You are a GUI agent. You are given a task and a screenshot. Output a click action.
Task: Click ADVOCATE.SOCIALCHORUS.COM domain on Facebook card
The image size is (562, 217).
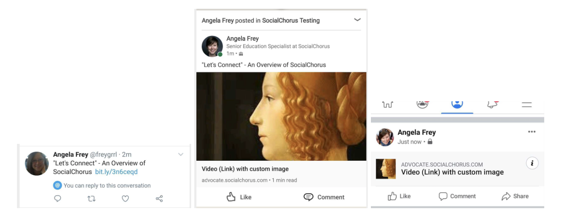pyautogui.click(x=442, y=165)
